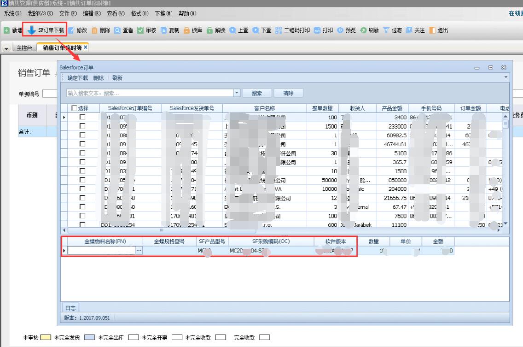This screenshot has height=347, width=523.
Task: Click the 单据编号 input field
Action: pos(50,94)
